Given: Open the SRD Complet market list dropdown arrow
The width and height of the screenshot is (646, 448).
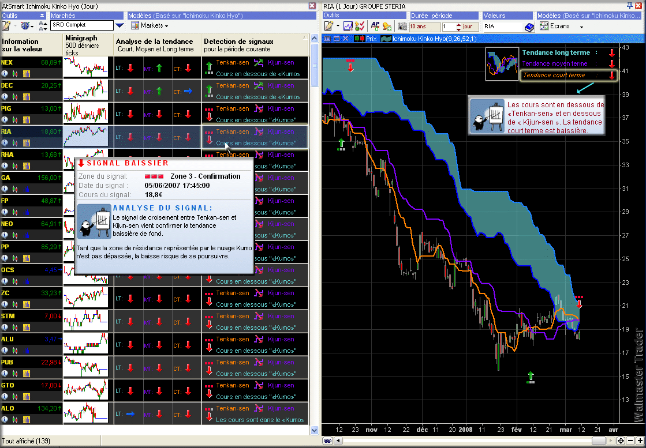Looking at the screenshot, I should pos(120,25).
